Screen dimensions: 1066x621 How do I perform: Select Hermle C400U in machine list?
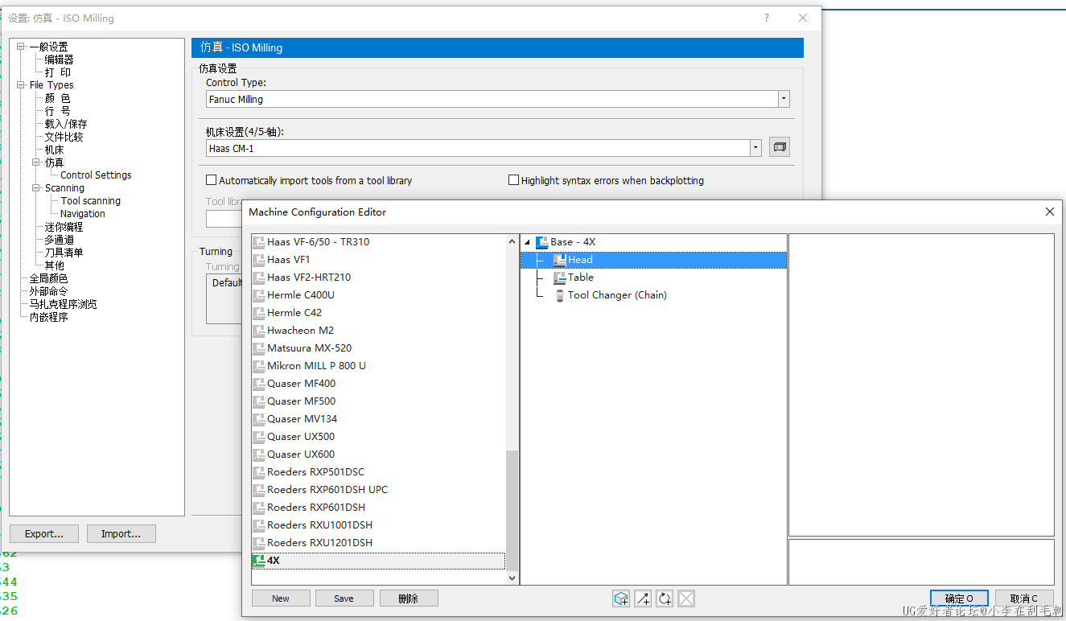coord(301,295)
